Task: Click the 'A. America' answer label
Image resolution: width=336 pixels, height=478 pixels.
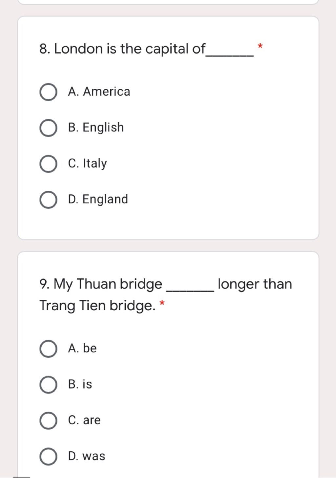Action: pyautogui.click(x=99, y=91)
